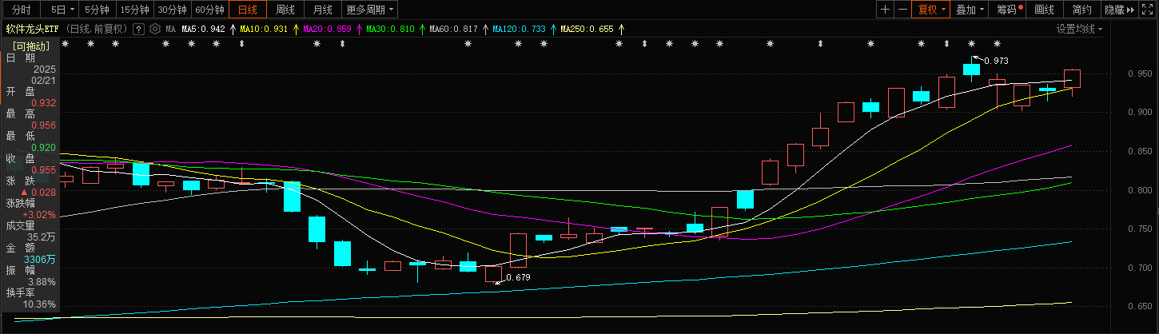Switch to the 60分钟 chart tab

tap(209, 10)
